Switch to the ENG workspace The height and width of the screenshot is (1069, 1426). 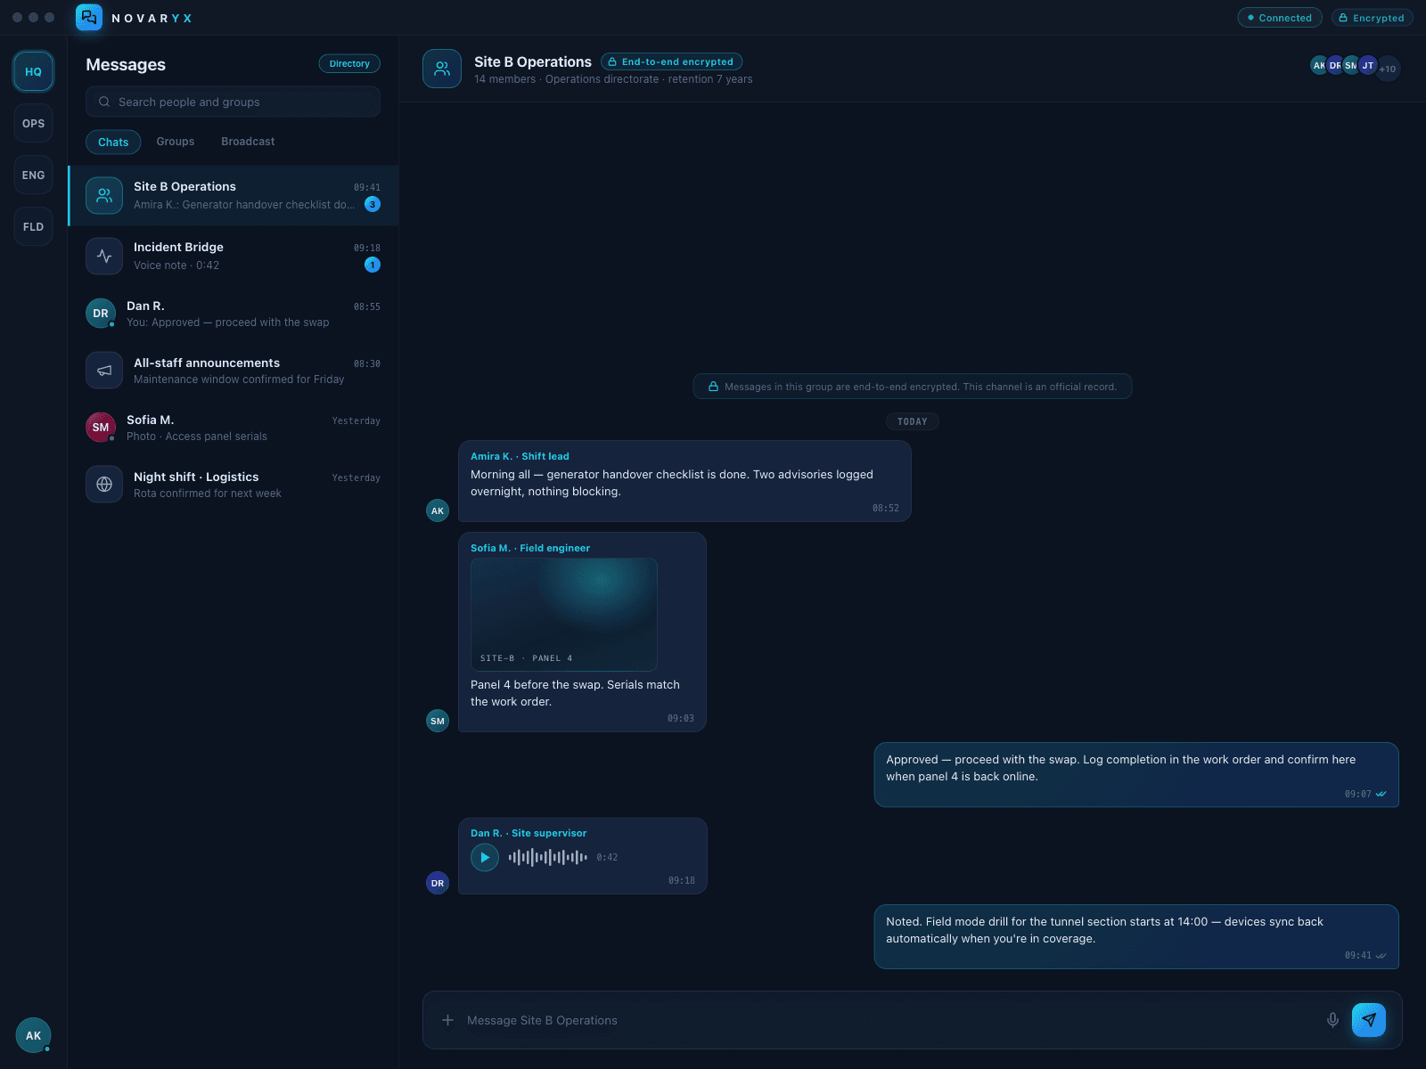pyautogui.click(x=33, y=175)
